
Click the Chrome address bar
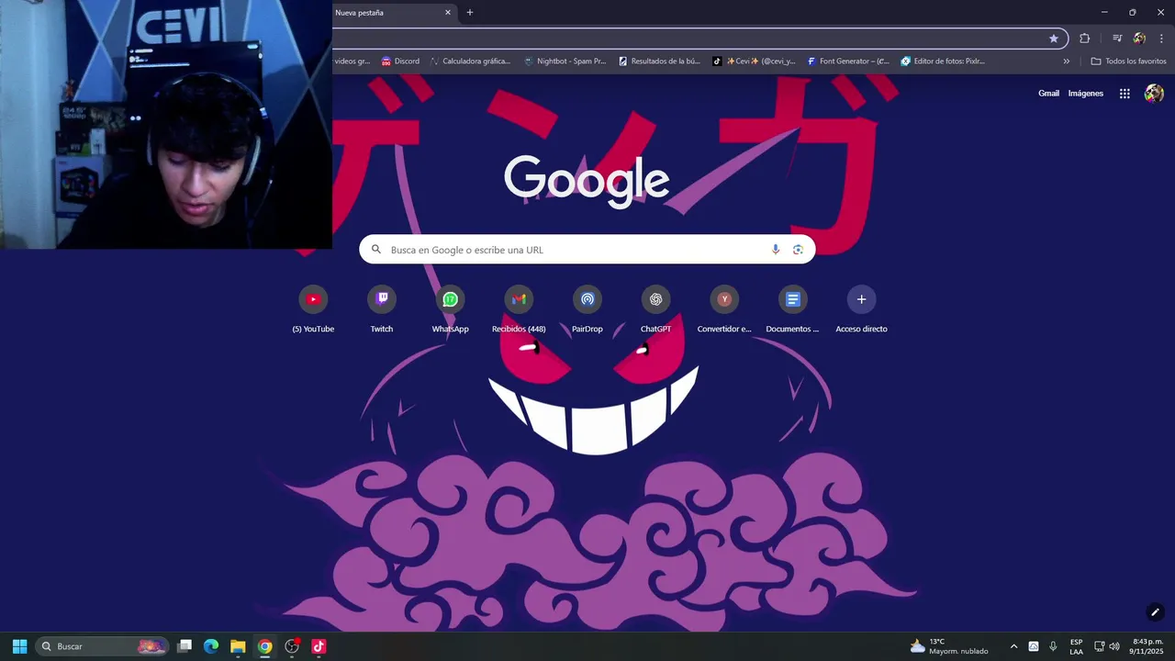688,39
